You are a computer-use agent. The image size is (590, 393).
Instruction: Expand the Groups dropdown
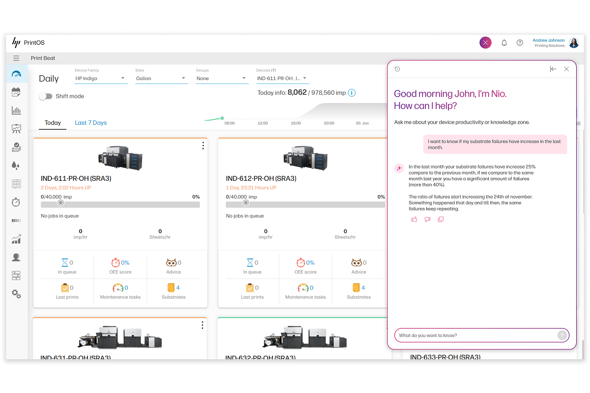[221, 78]
